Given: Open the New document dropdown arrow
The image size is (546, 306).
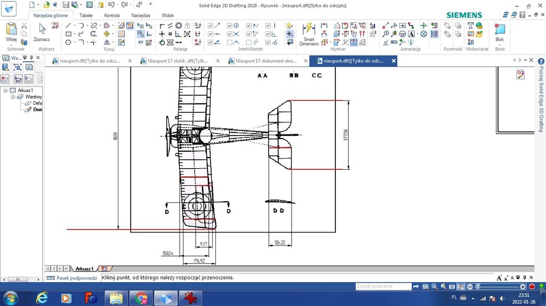Looking at the screenshot, I should tap(39, 5).
